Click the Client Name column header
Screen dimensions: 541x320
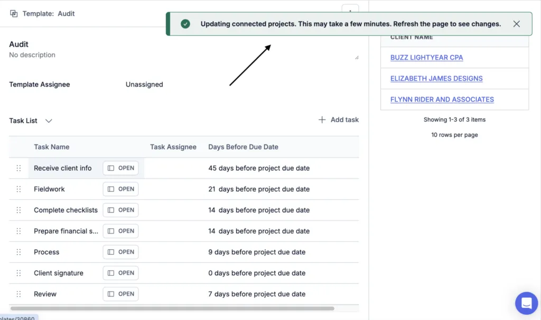[x=412, y=37]
